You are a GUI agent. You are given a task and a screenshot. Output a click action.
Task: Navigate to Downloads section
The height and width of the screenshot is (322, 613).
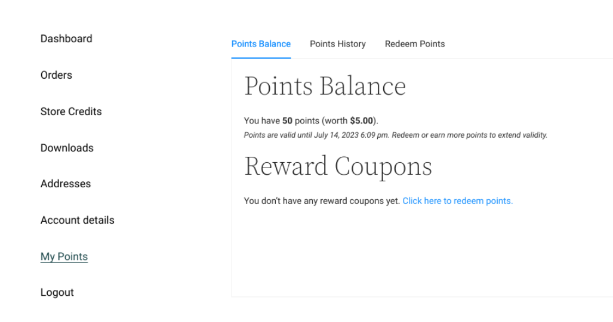[x=67, y=148]
